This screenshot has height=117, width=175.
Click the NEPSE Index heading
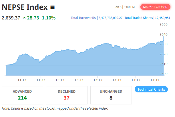(x=24, y=7)
